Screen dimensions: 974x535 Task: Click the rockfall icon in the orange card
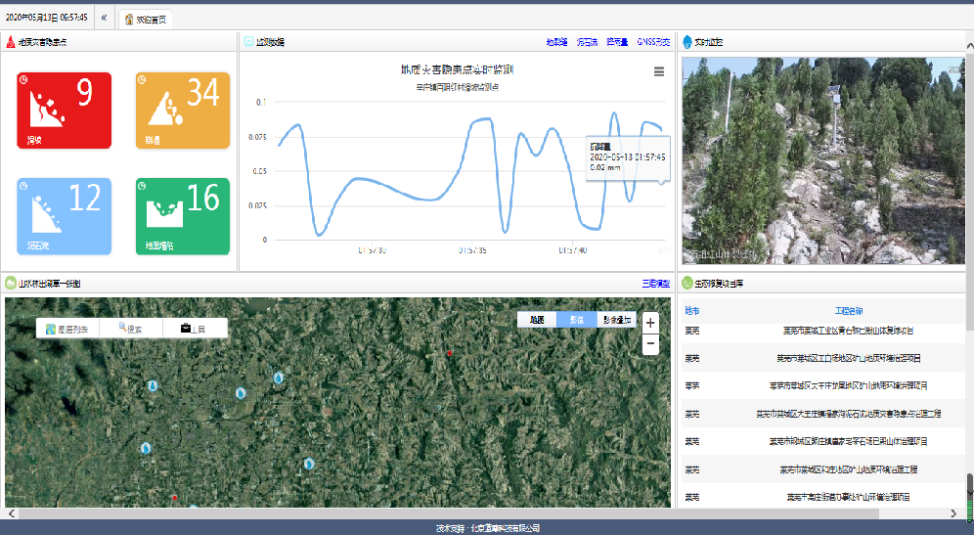(x=165, y=109)
